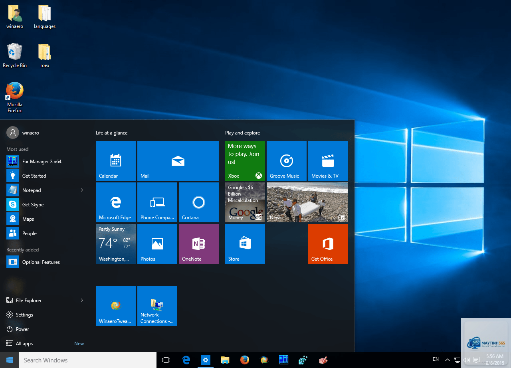Open the Action Center notifications icon

point(476,360)
